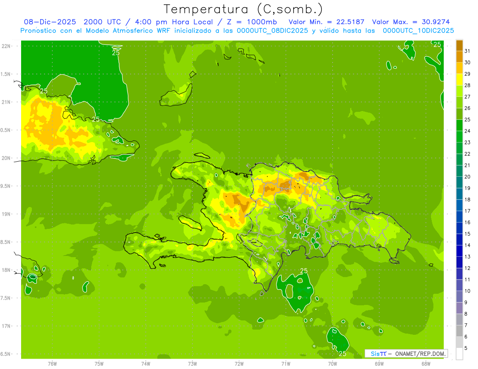
Task: Click the legend value '26'
Action: 467,108
